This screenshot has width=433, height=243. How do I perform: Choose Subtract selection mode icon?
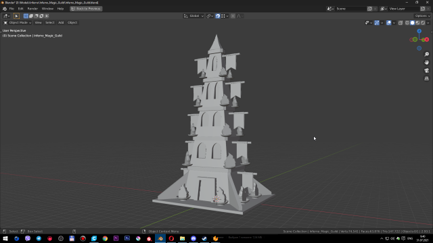(x=36, y=16)
